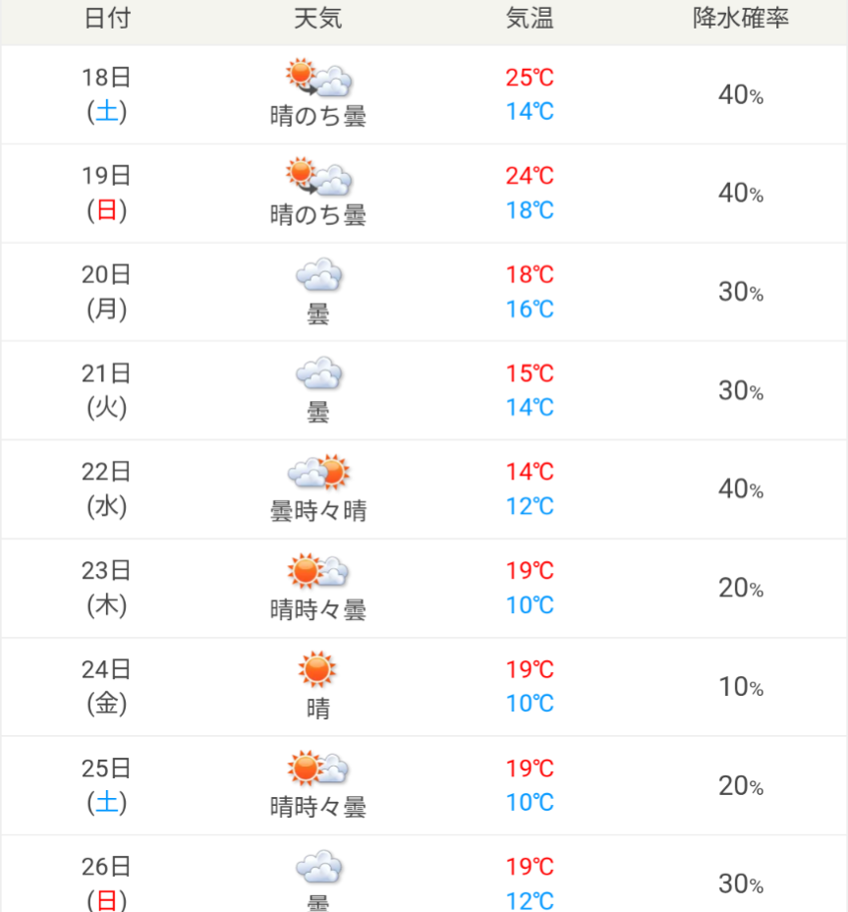Click the 晴のち曇 label for 19日

[318, 214]
